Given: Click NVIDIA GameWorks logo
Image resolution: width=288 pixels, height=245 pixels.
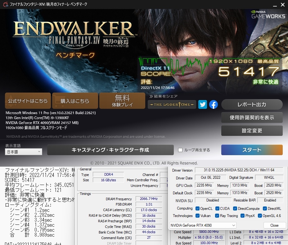Looking at the screenshot, I should [x=269, y=15].
